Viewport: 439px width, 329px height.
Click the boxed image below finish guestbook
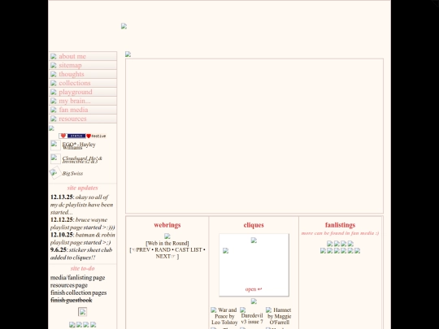point(82,312)
